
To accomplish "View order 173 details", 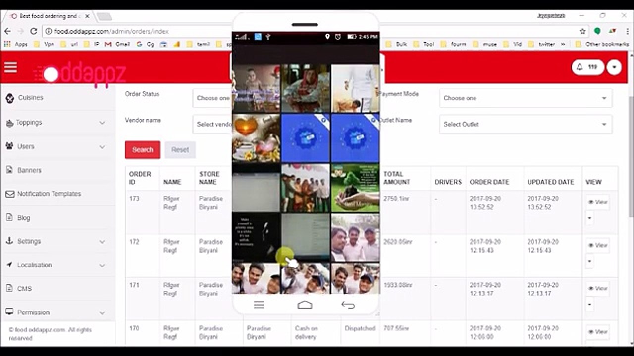I will pyautogui.click(x=598, y=202).
